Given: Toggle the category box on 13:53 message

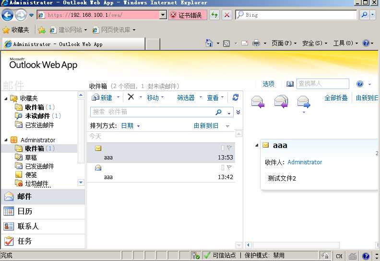Looking at the screenshot, I should [x=223, y=148].
